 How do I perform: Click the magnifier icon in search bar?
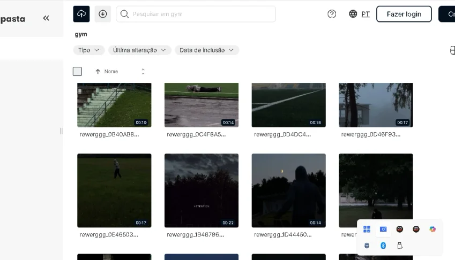pyautogui.click(x=124, y=14)
